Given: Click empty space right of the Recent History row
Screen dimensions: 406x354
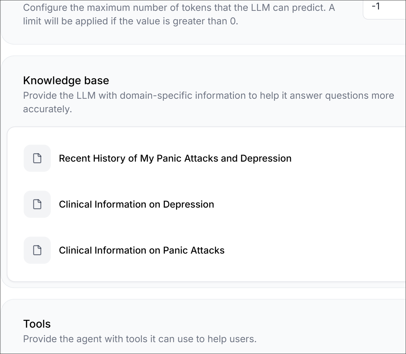Looking at the screenshot, I should click(x=348, y=158).
